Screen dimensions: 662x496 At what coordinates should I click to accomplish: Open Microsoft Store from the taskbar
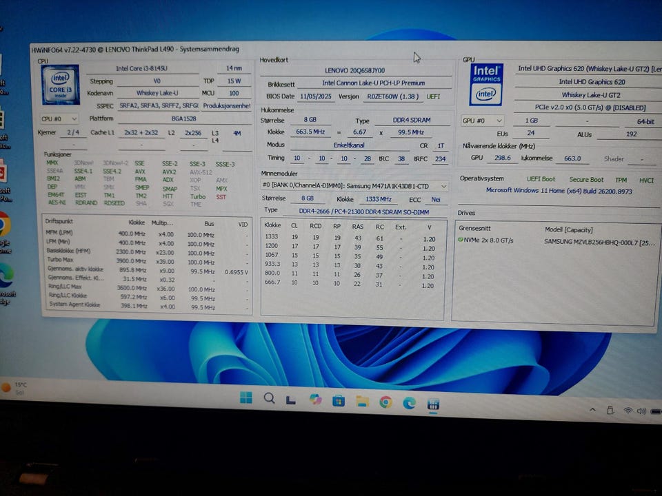coord(338,400)
